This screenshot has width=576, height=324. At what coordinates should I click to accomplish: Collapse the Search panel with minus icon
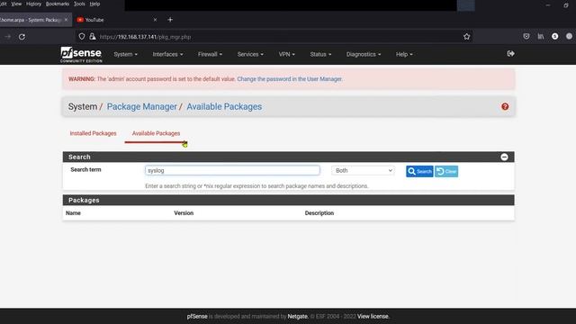pos(504,157)
